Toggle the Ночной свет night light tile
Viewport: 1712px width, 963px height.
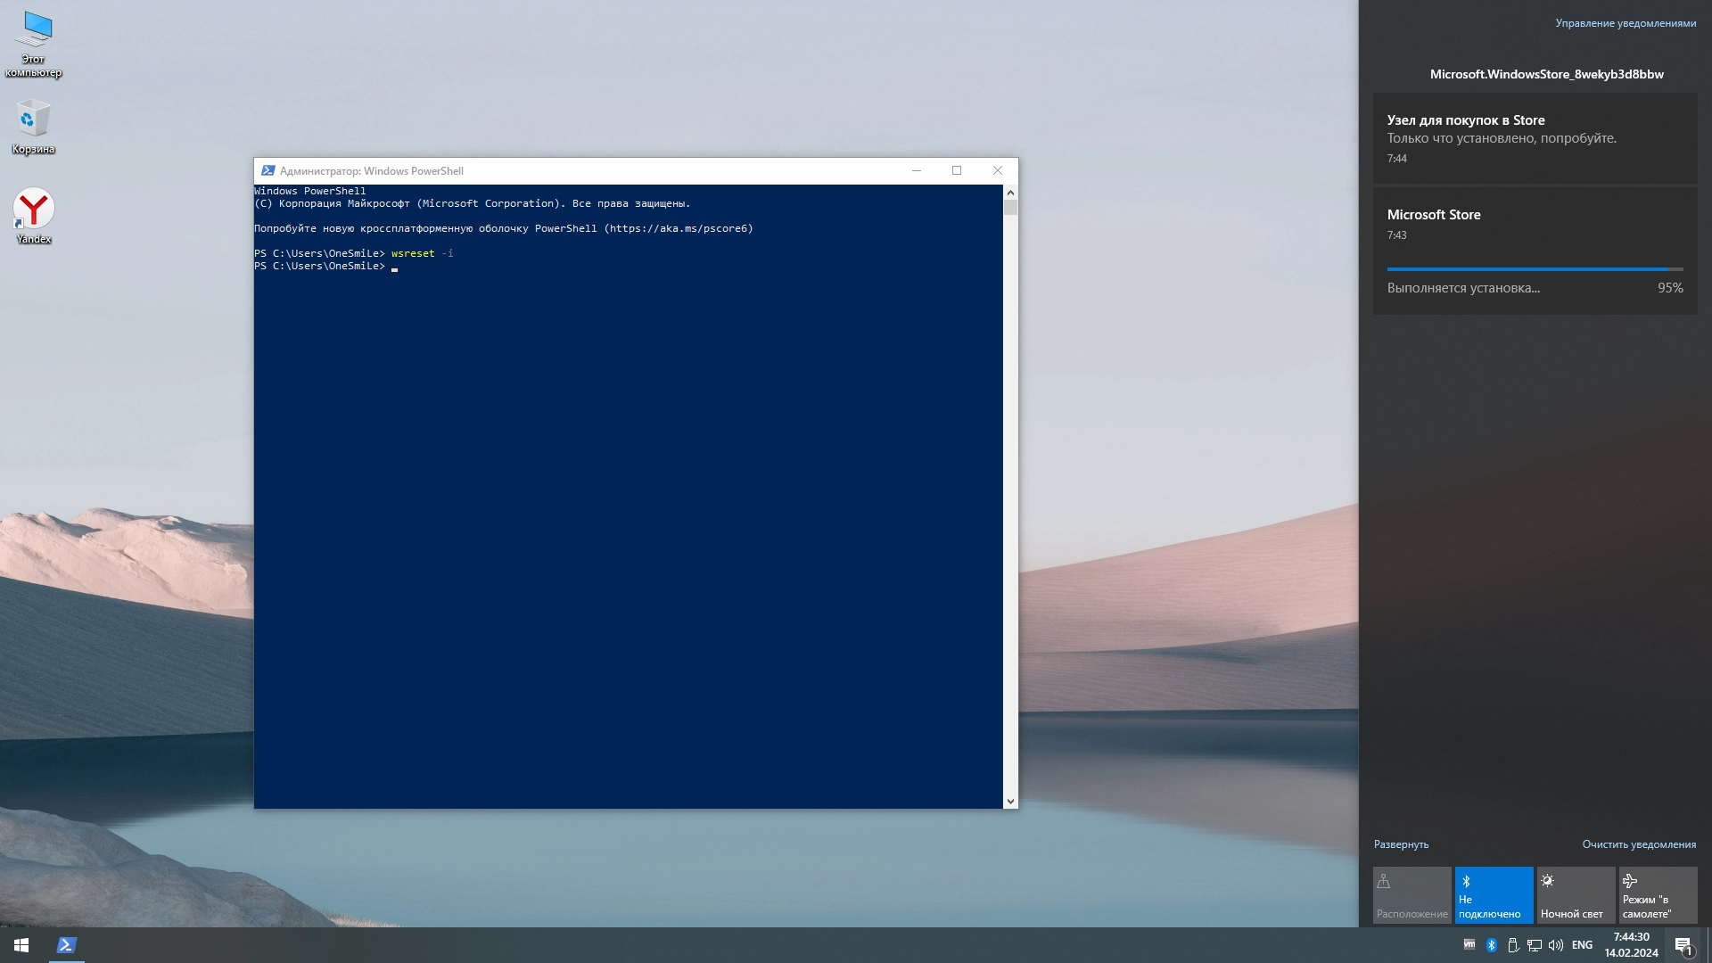1576,895
